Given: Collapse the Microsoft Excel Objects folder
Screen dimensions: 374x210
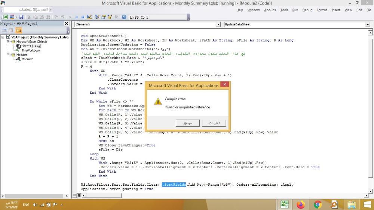Looking at the screenshot, I should pyautogui.click(x=8, y=41).
